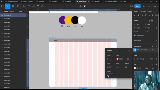Open the Figma main menu icon
The width and height of the screenshot is (160, 90).
[x=1, y=6]
